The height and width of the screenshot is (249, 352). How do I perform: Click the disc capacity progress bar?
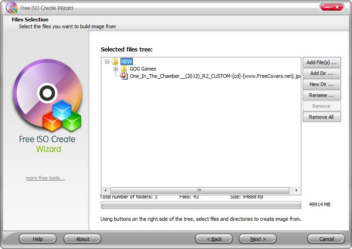(x=201, y=205)
